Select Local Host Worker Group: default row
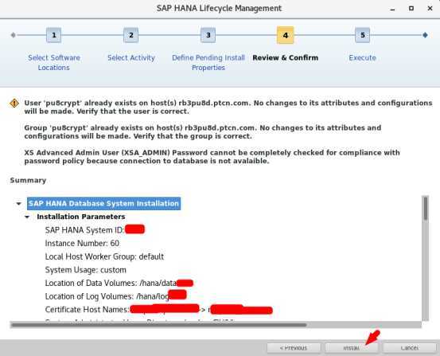 104,256
